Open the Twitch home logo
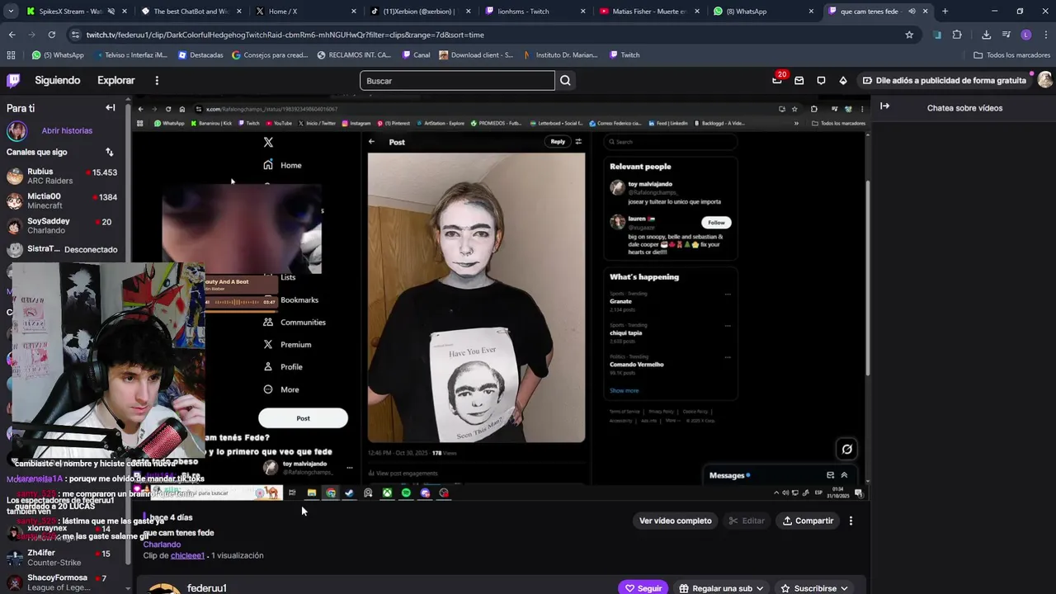This screenshot has height=594, width=1056. pos(13,80)
